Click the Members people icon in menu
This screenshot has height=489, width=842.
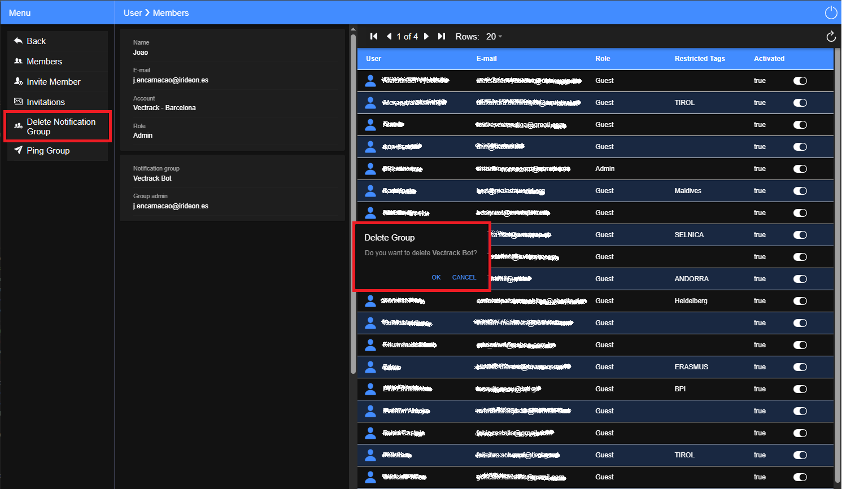click(19, 61)
